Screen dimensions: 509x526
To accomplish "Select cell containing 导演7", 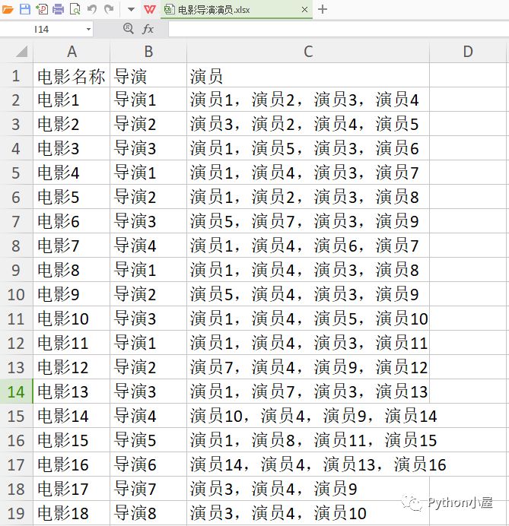I will click(x=148, y=489).
